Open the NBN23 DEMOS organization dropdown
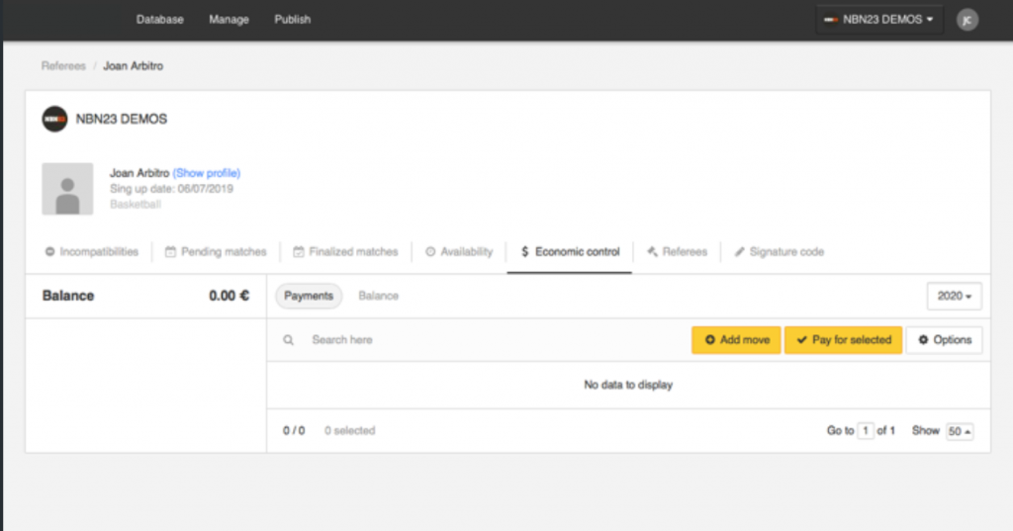Screen dimensions: 1013x531 click(879, 20)
